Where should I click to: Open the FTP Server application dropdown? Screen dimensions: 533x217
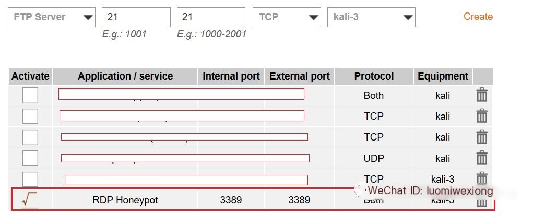[52, 17]
